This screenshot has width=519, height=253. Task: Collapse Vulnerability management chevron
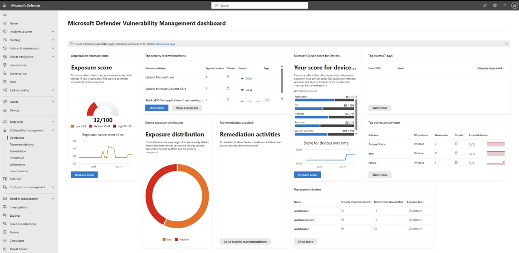click(x=53, y=130)
